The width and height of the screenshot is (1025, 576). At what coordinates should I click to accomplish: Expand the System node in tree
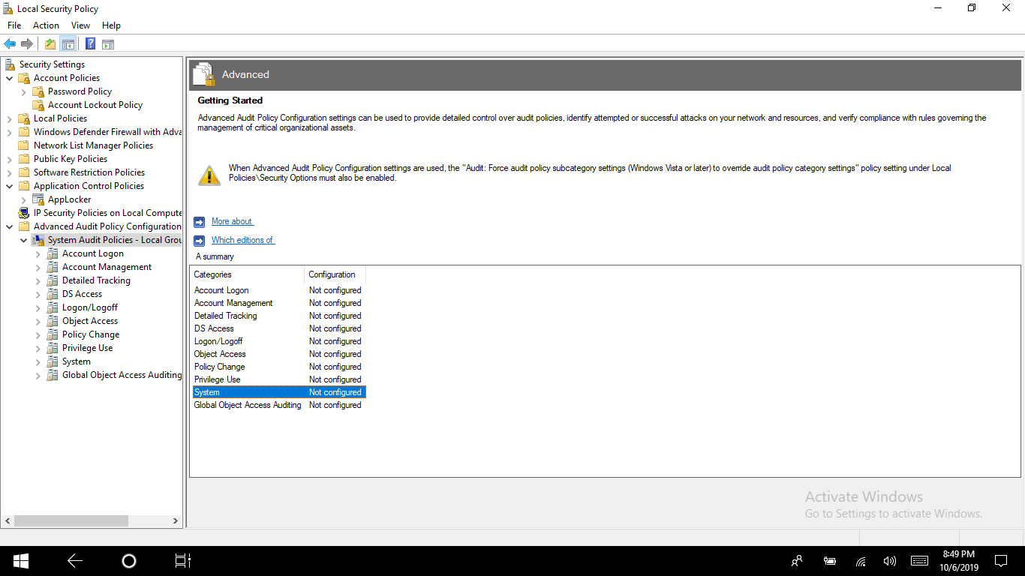(38, 361)
